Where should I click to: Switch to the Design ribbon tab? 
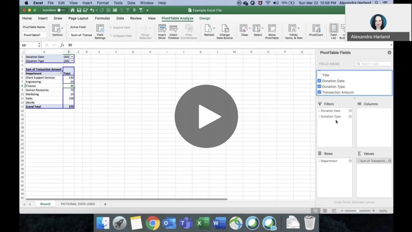(205, 18)
